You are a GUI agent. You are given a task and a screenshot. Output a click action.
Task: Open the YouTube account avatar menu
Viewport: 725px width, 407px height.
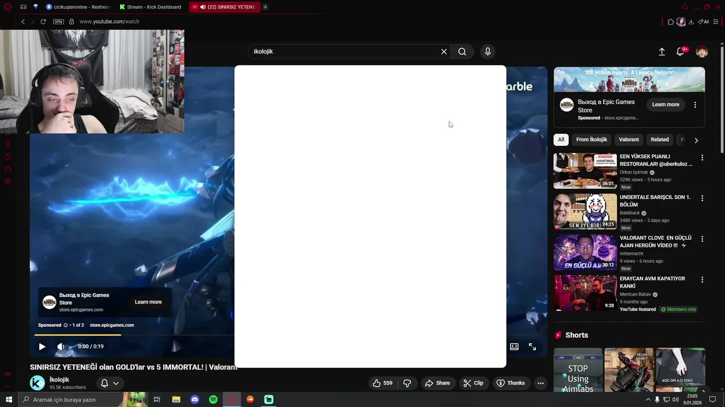[x=702, y=51]
